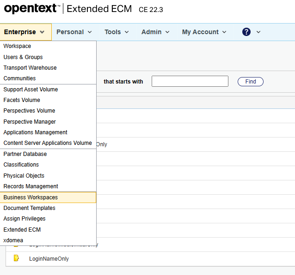
Task: Open the My Account dropdown
Action: [x=204, y=32]
